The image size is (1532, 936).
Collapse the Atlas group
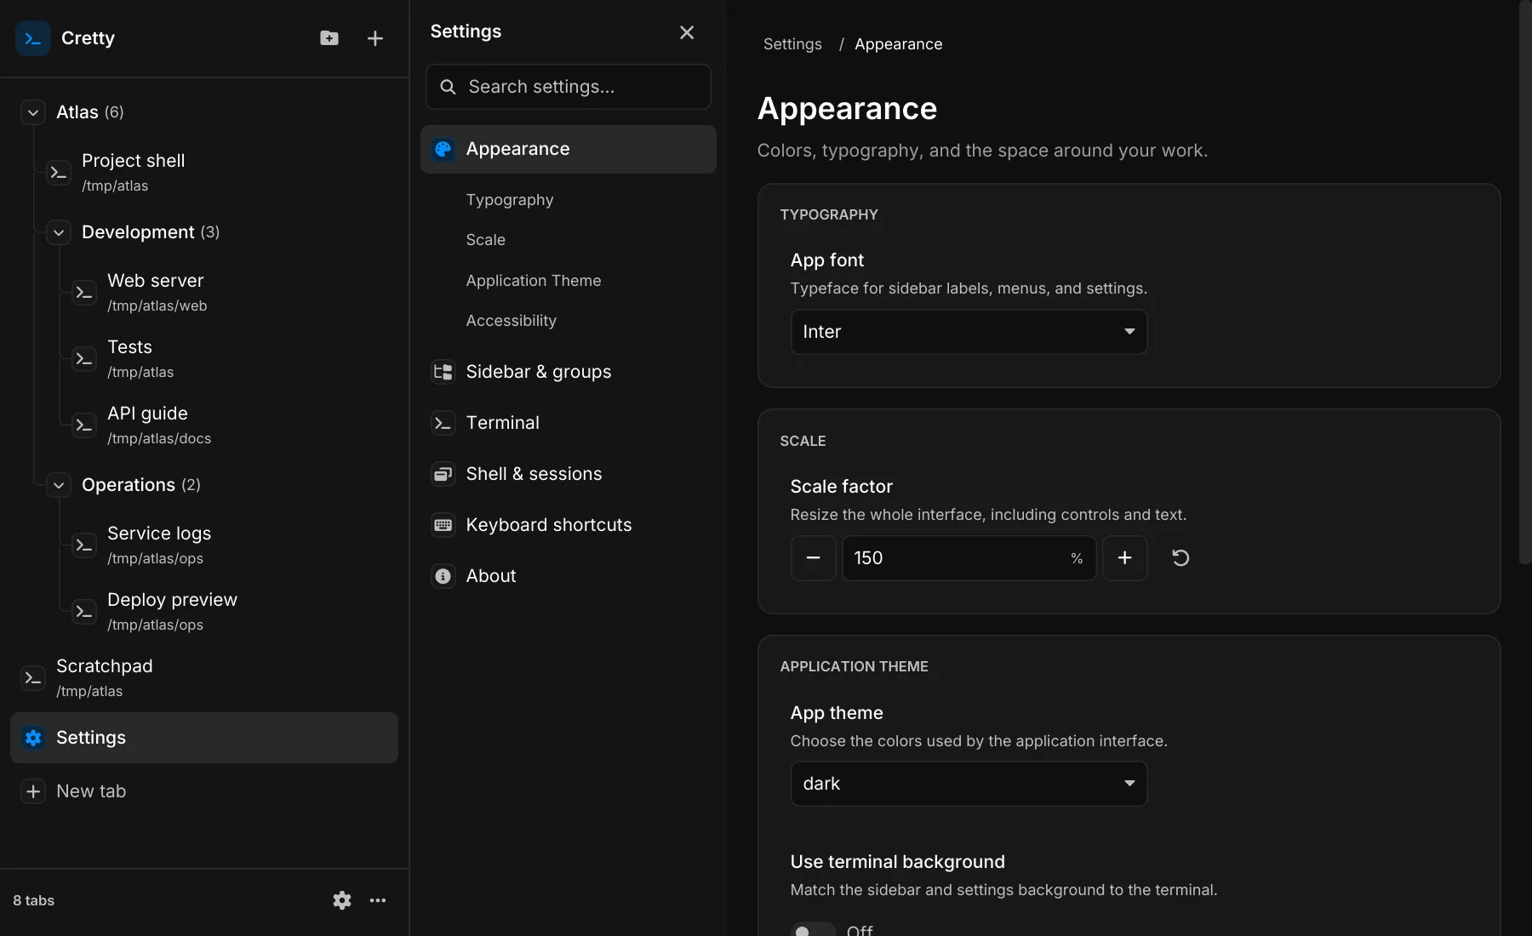point(33,112)
